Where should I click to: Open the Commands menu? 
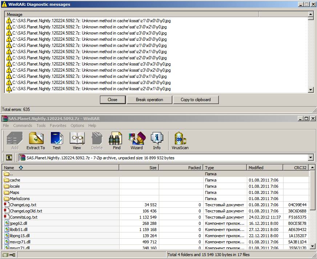click(23, 125)
